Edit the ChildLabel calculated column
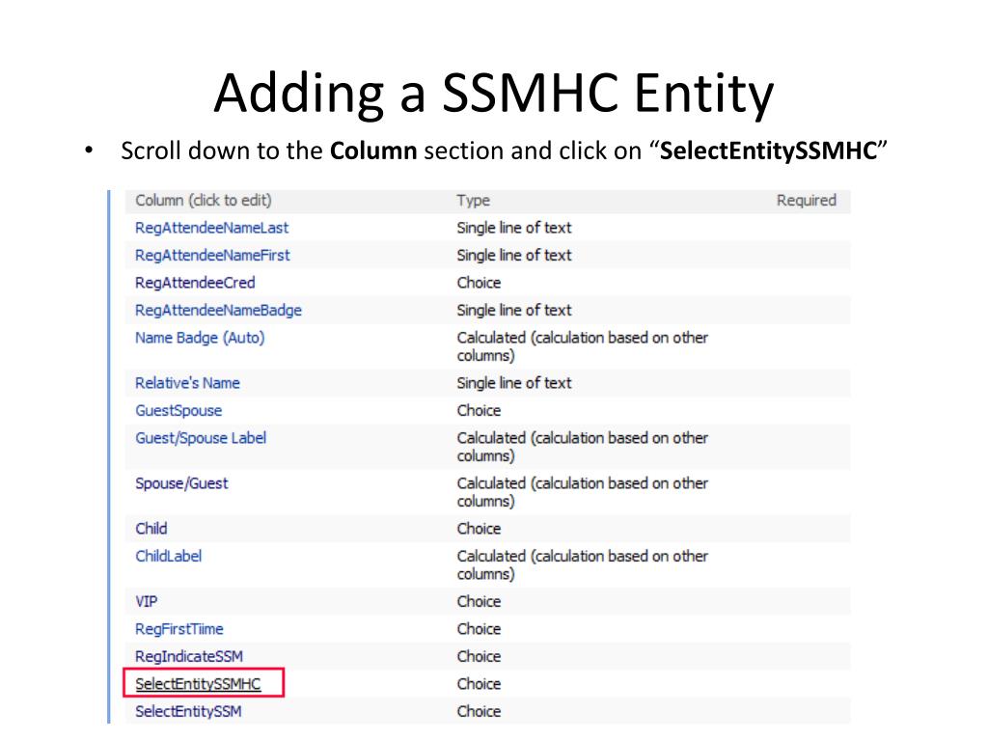Viewport: 988px width, 741px height. tap(168, 556)
